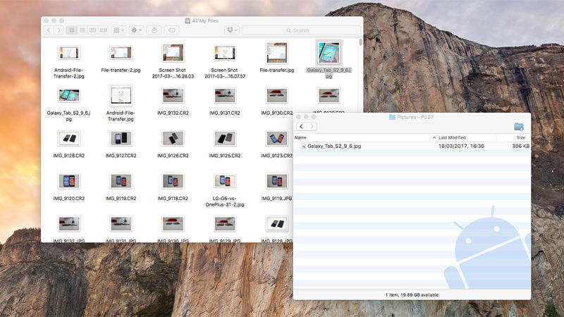
Task: Select IMG_9123.CR2 thumbnail
Action: [x=277, y=138]
